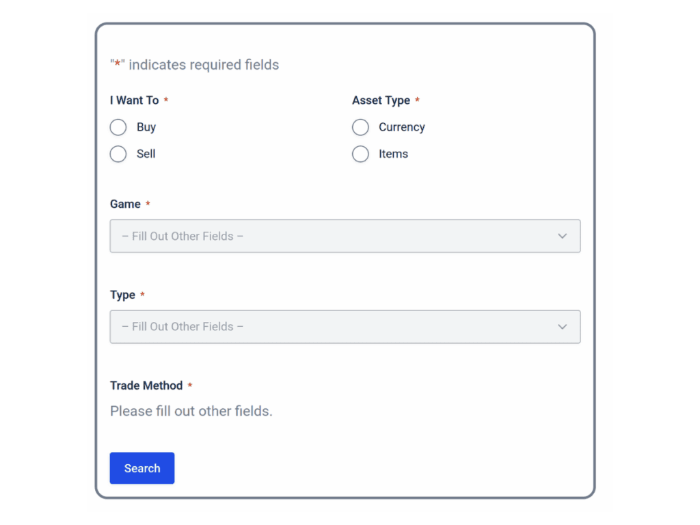Click the "Please fill out other fields." text
This screenshot has height=525, width=700.
click(191, 412)
